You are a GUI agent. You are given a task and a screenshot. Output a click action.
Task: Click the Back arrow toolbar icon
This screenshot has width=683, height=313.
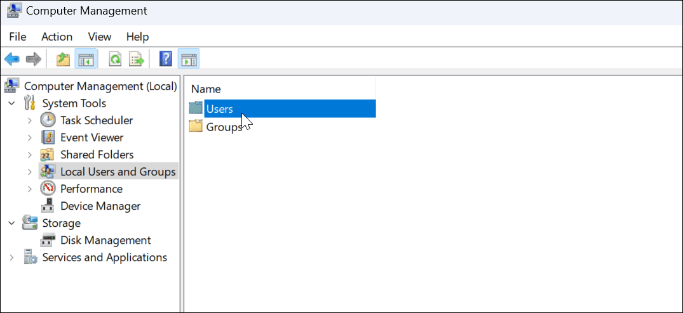click(12, 58)
